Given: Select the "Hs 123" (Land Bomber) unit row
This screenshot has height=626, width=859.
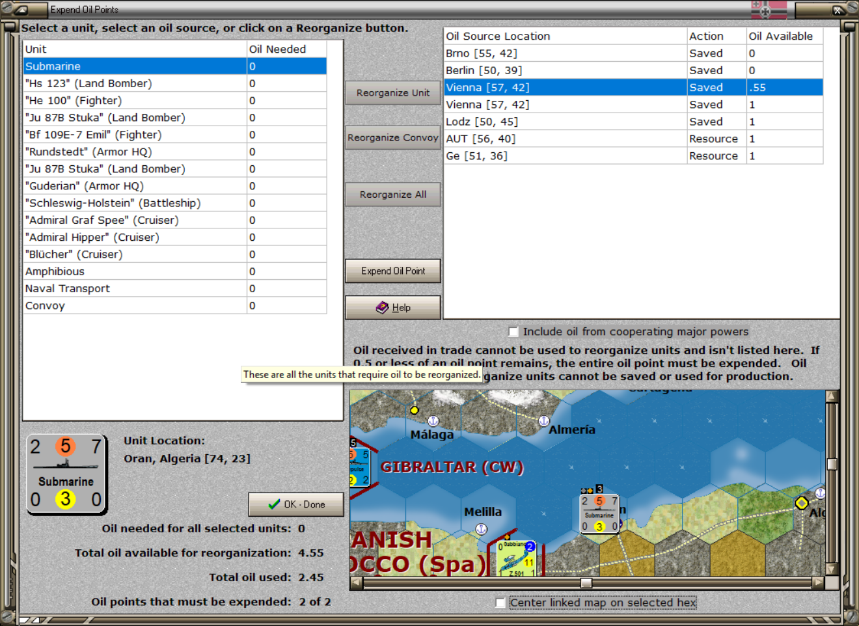Looking at the screenshot, I should [174, 83].
